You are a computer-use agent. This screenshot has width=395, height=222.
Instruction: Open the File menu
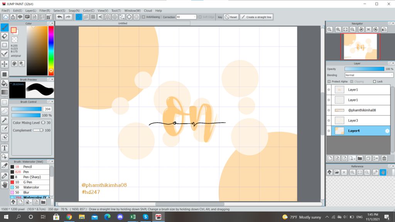pos(5,10)
